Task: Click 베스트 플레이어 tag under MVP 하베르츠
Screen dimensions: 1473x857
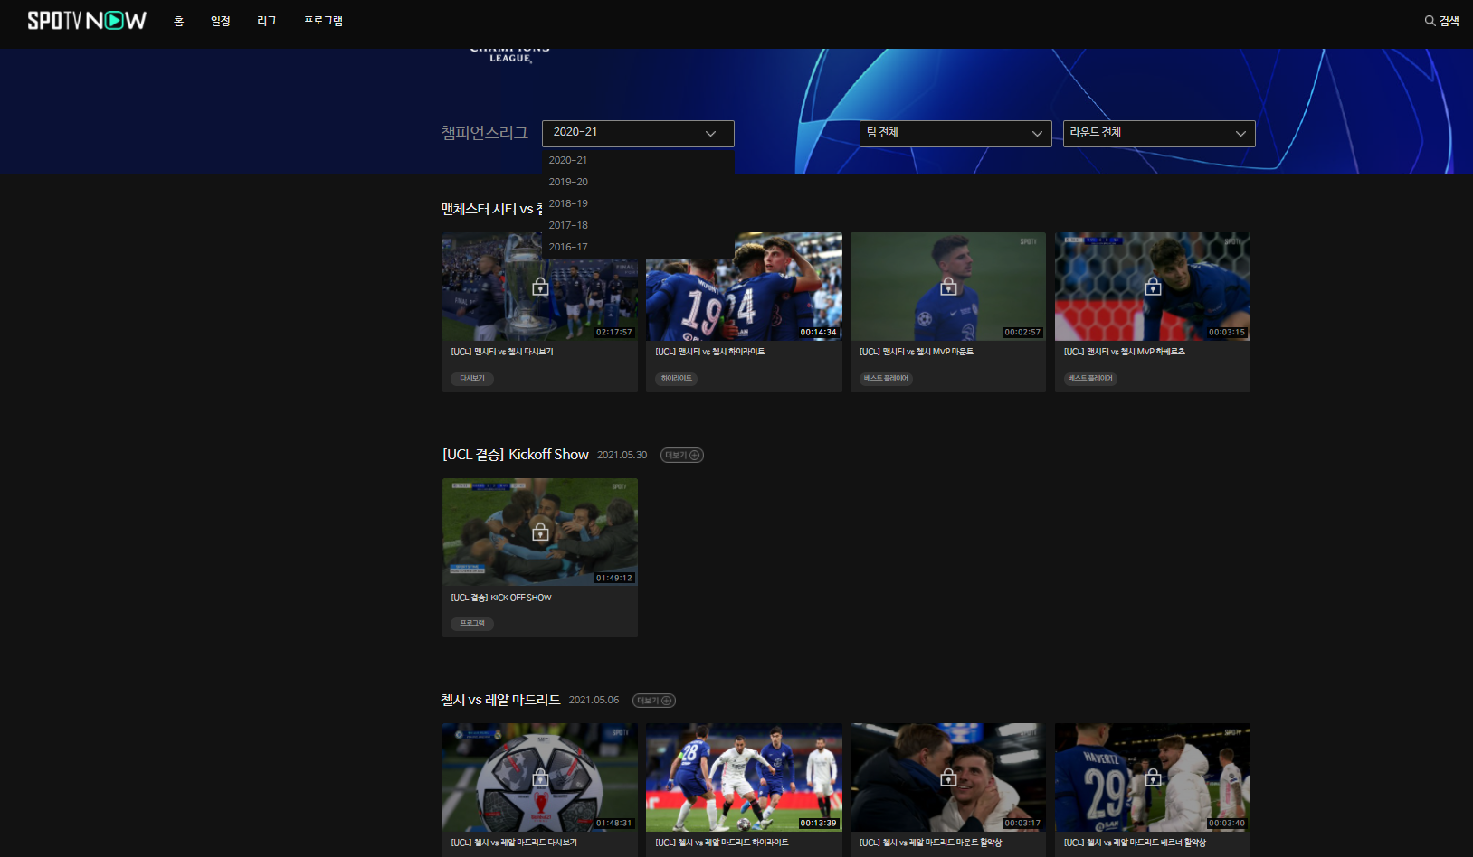Action: [x=1090, y=379]
